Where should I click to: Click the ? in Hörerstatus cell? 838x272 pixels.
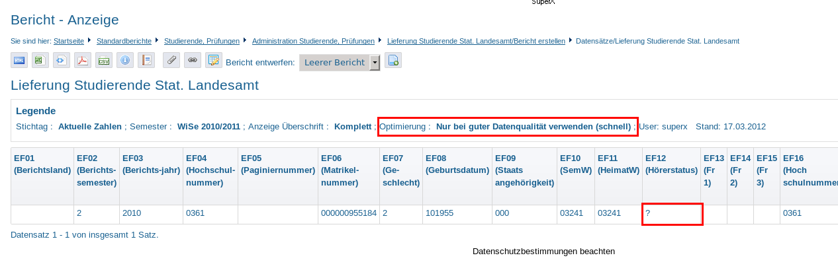[647, 213]
